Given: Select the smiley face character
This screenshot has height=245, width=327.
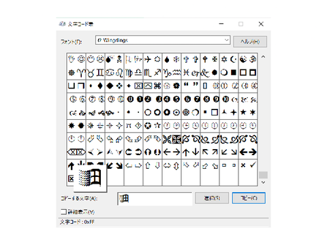Looking at the screenshot, I should pos(81,59).
